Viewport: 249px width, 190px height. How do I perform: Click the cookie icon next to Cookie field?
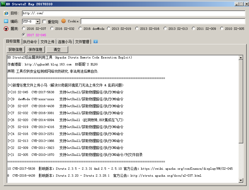(x=64, y=21)
